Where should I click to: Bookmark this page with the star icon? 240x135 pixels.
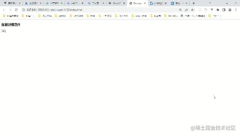click(192, 10)
